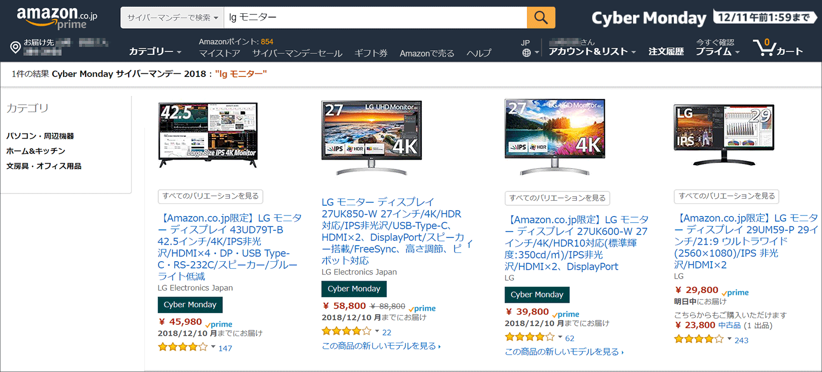The width and height of the screenshot is (822, 372).
Task: Select the パソコン・周辺機器 category
Action: point(40,136)
